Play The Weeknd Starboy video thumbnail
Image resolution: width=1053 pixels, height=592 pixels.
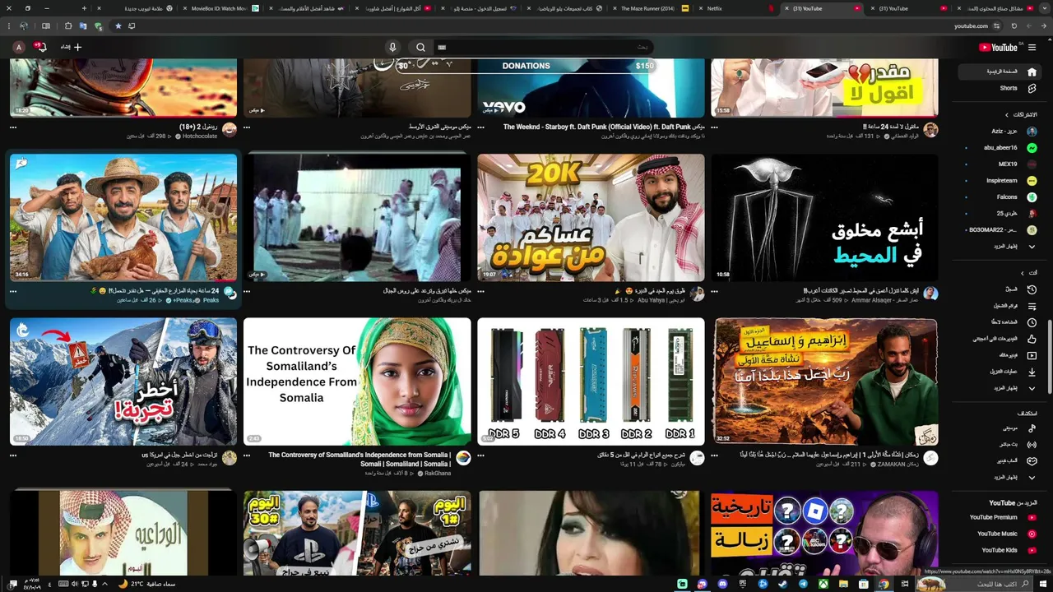point(591,87)
